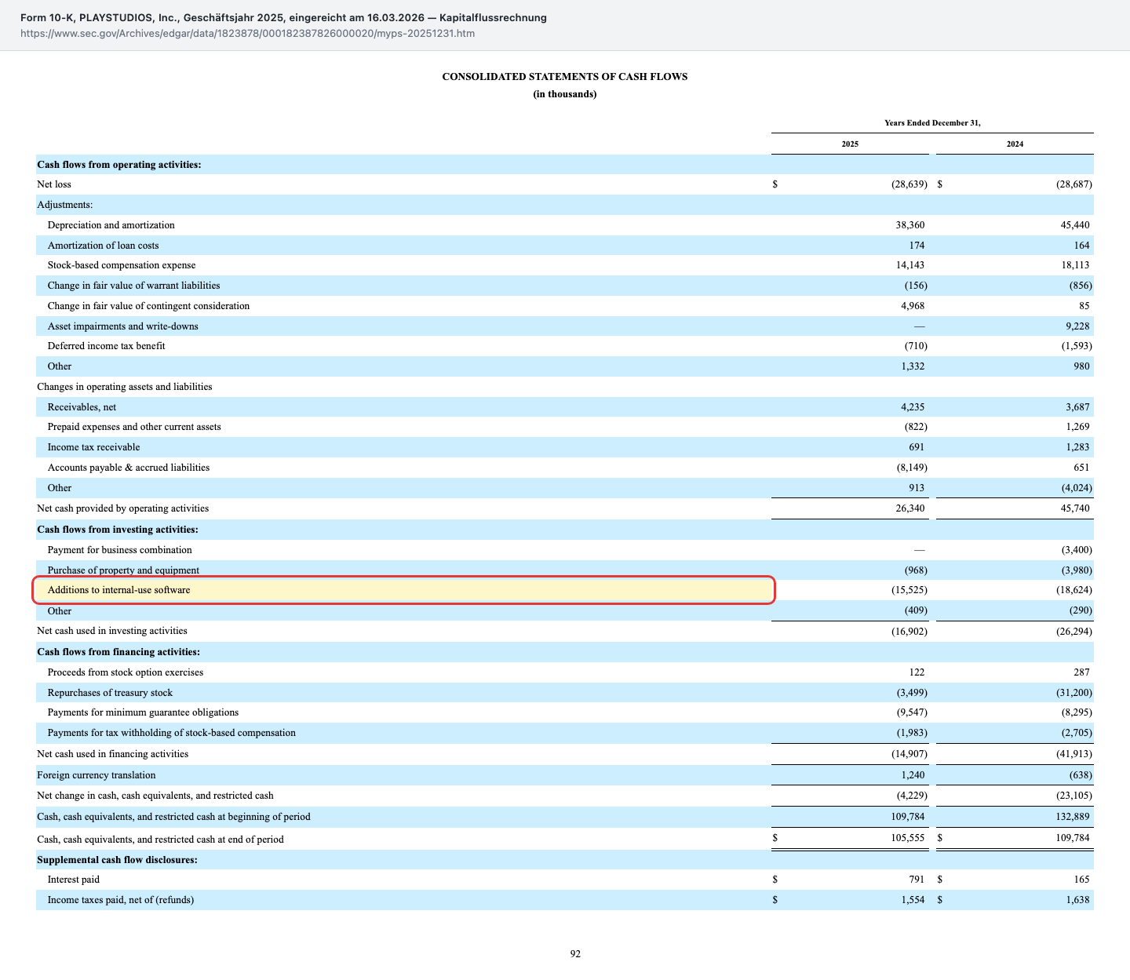
Task: Select 'Payments for minimum guarantee obligations' label
Action: [143, 712]
